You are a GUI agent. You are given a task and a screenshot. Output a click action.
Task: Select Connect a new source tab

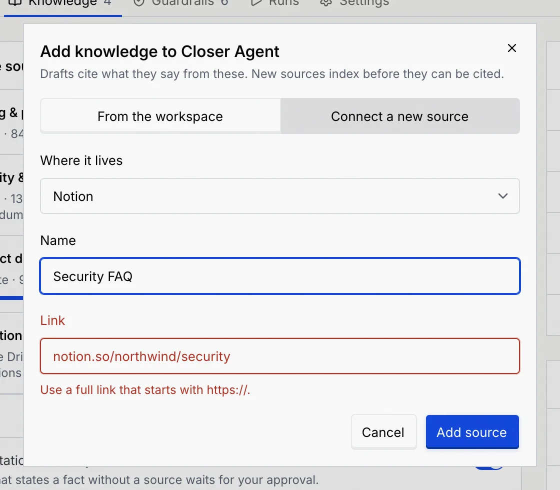(399, 116)
